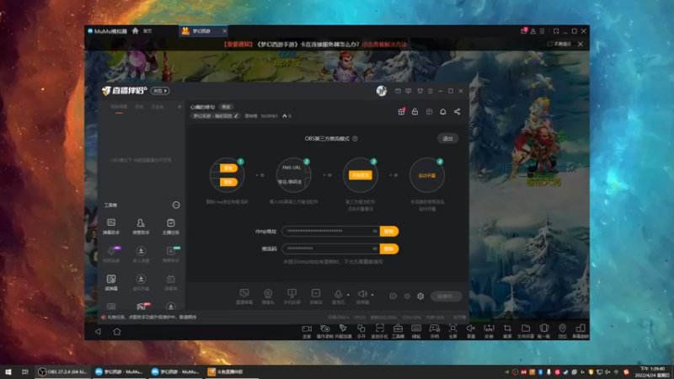Open the solution link in red notice banner

[384, 45]
